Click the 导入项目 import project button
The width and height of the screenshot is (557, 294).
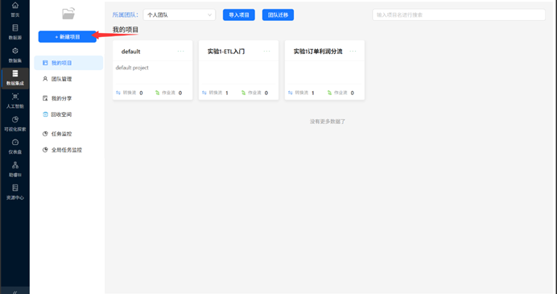pyautogui.click(x=239, y=15)
